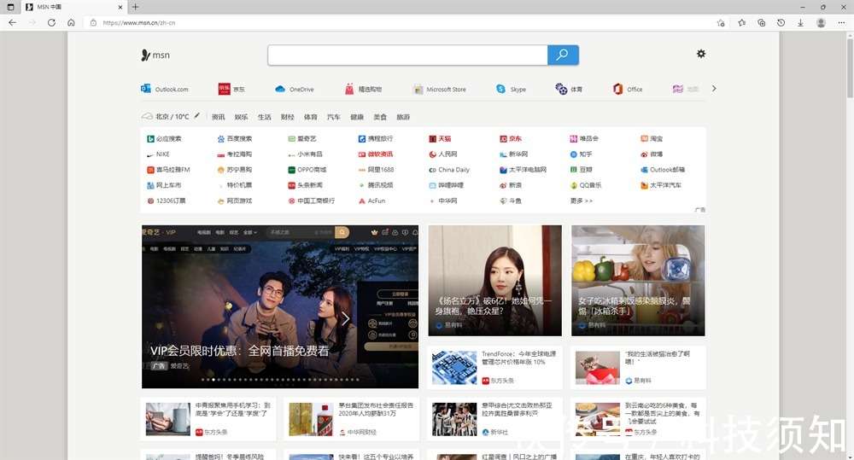854x460 pixels.
Task: Open the Skype shortcut
Action: tap(511, 89)
